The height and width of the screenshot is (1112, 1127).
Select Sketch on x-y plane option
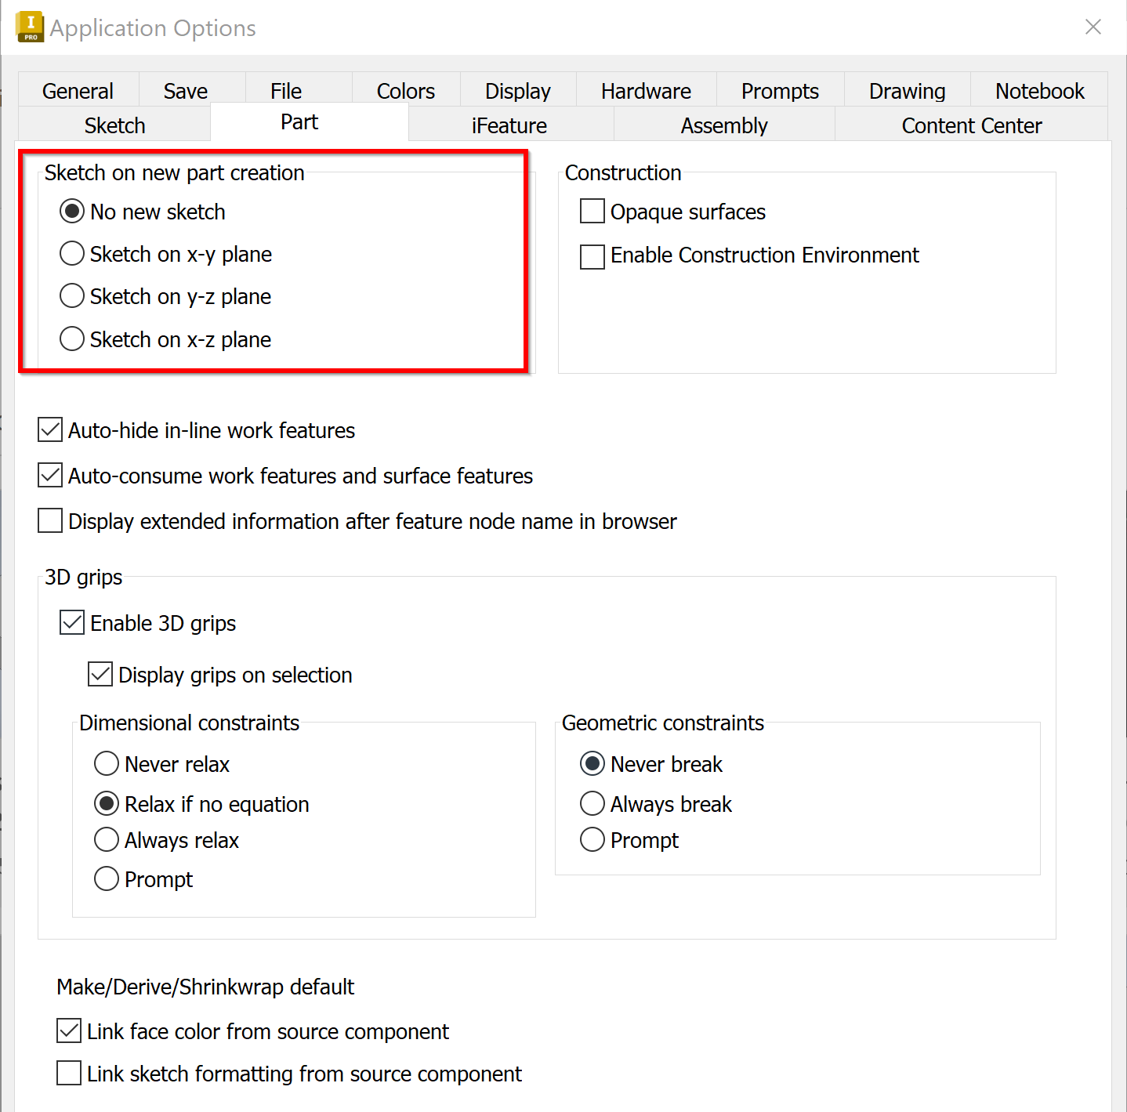click(71, 253)
